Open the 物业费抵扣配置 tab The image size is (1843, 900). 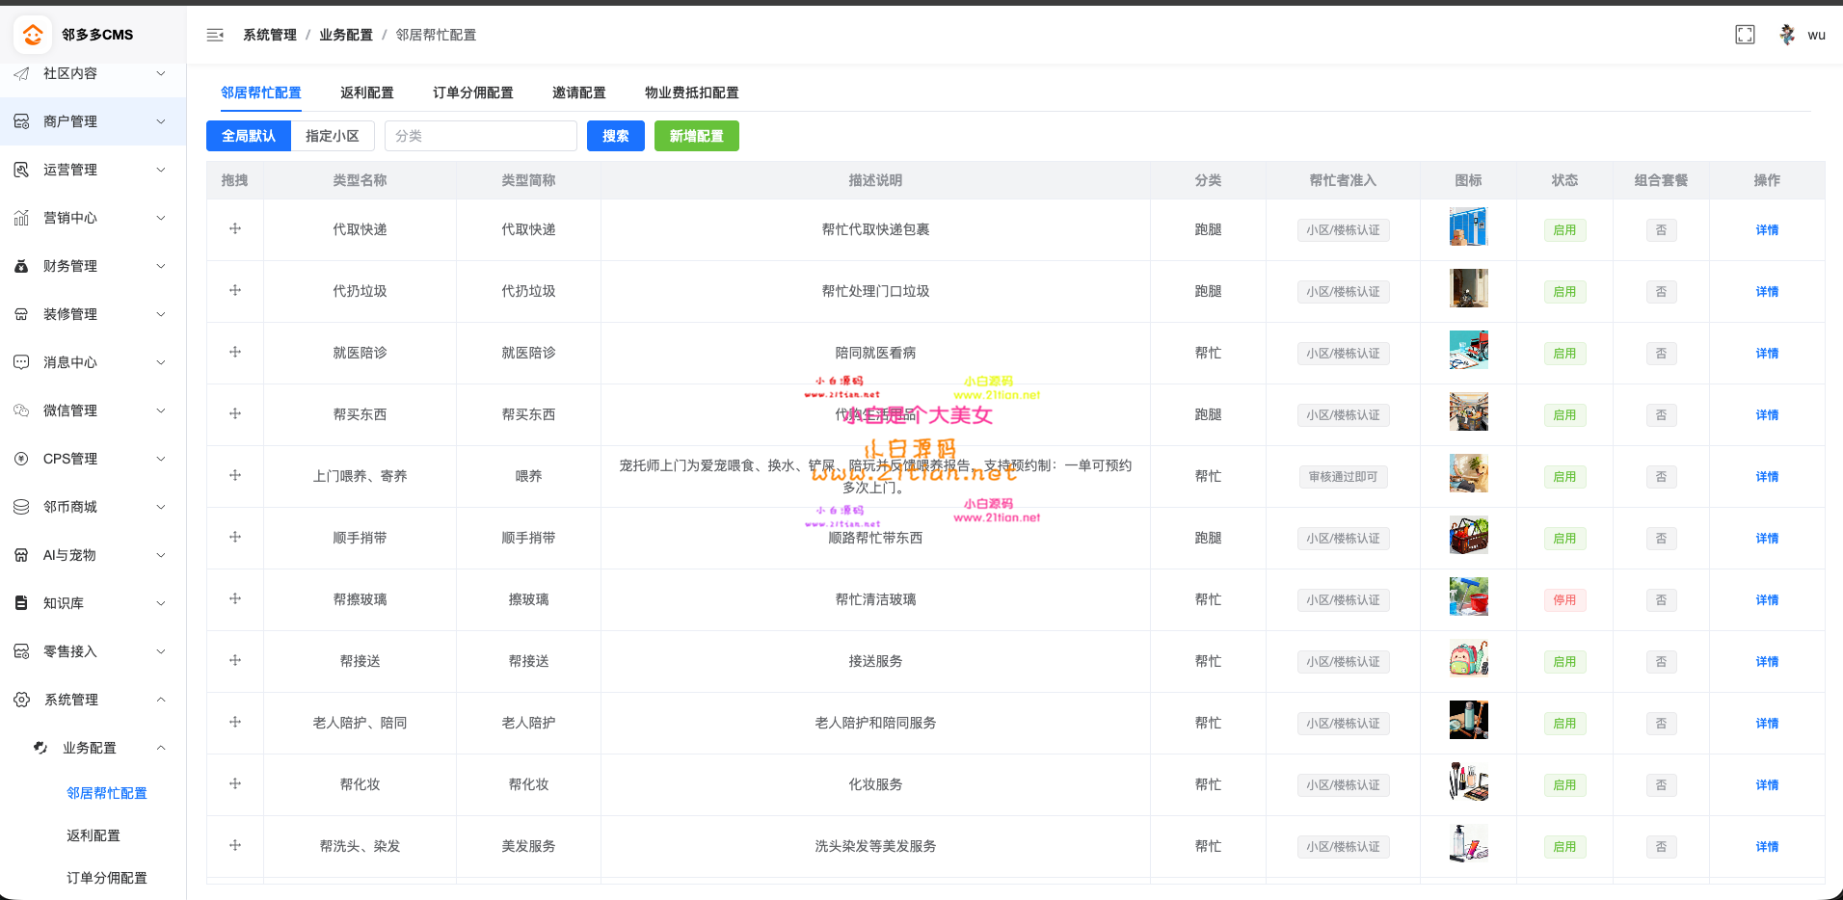pyautogui.click(x=691, y=93)
